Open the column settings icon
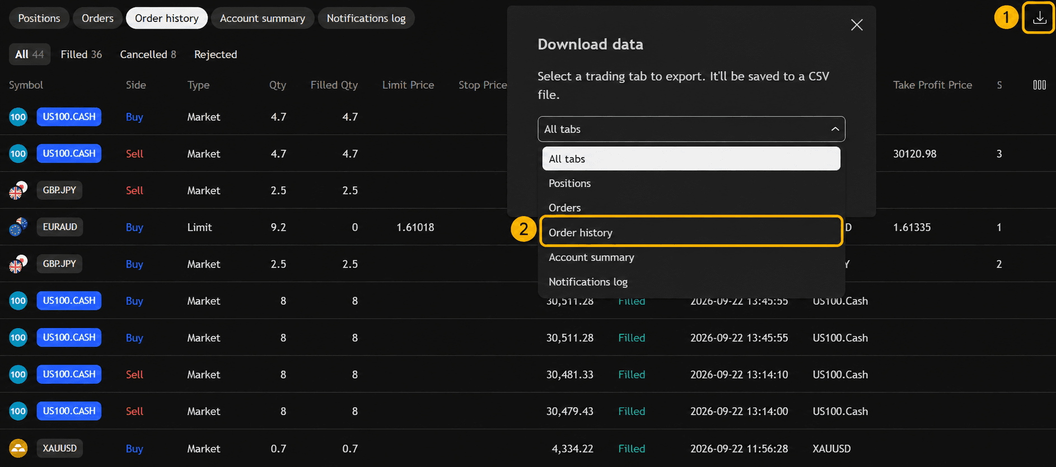This screenshot has height=467, width=1056. coord(1039,85)
